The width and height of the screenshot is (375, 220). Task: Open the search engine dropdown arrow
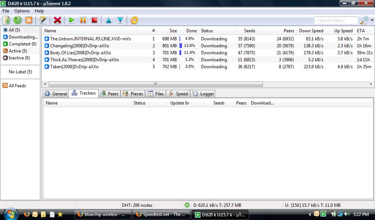(372, 20)
